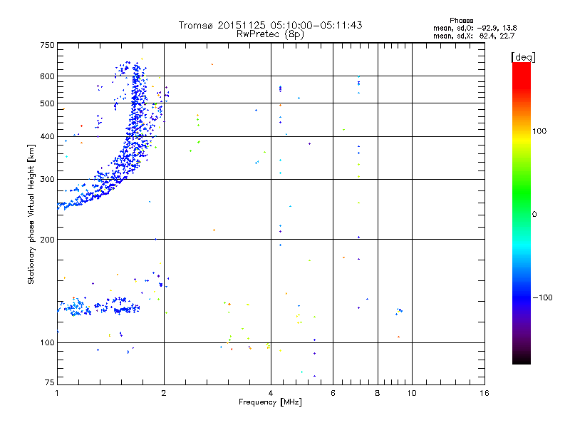Click the x-axis '4' tick label
Viewport: 570px width, 428px height.
click(x=271, y=393)
